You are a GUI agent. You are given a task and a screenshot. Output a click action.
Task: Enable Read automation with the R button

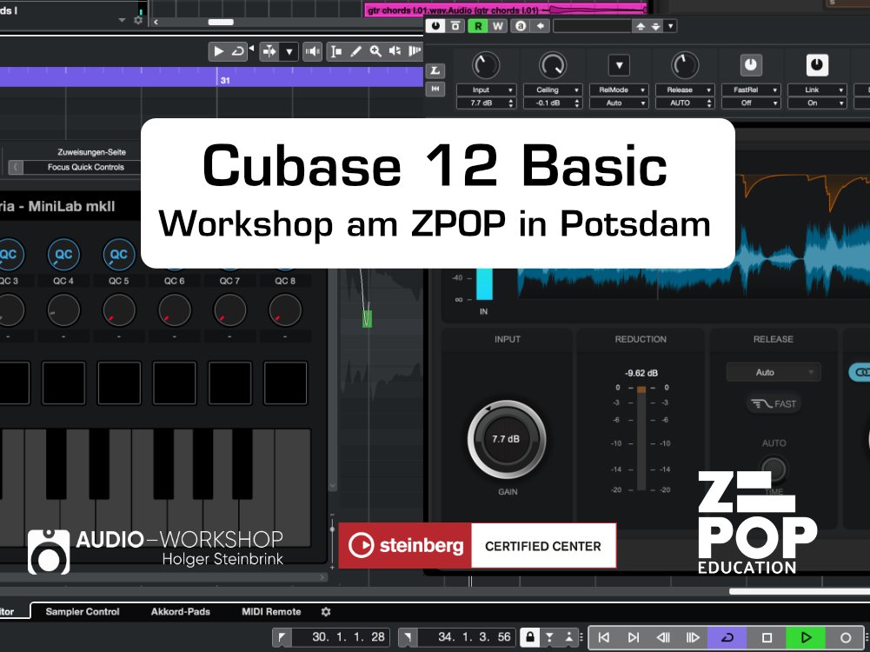click(x=477, y=26)
